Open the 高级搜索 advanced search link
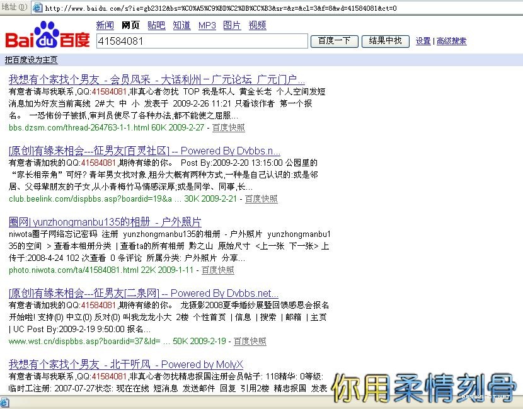Screen dimensions: 523x409 [x=452, y=41]
